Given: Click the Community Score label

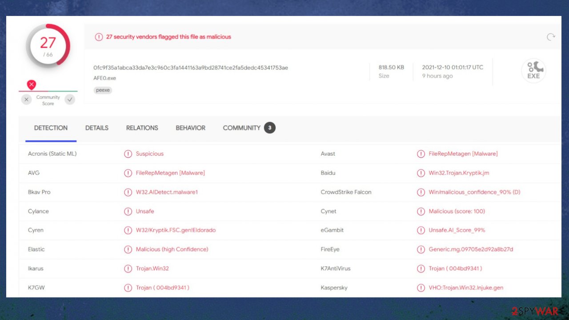Looking at the screenshot, I should click(x=48, y=100).
